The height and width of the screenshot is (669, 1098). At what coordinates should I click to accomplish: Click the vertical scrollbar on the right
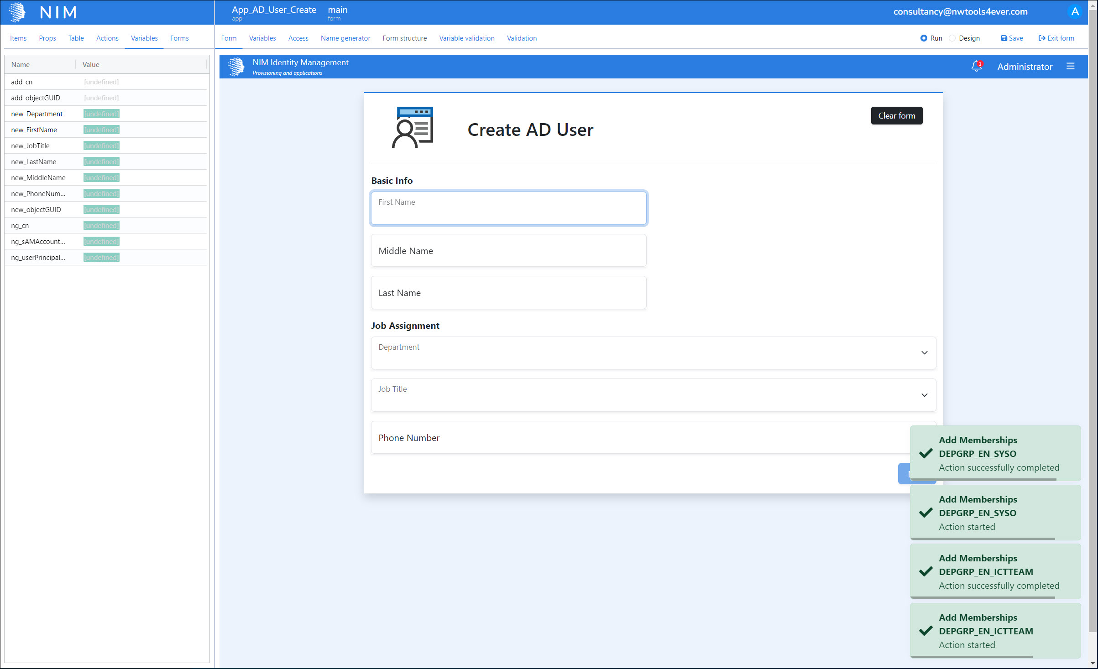[1093, 319]
